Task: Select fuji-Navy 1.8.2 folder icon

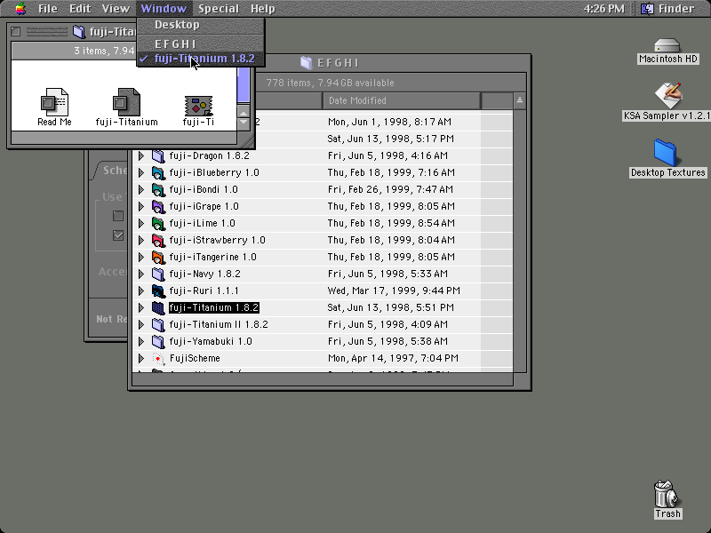Action: pos(158,274)
